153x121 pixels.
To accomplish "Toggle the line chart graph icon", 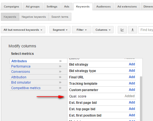I will point(122,30).
